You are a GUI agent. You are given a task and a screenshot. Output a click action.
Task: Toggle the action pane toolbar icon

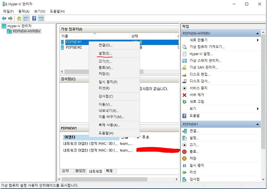coord(41,18)
